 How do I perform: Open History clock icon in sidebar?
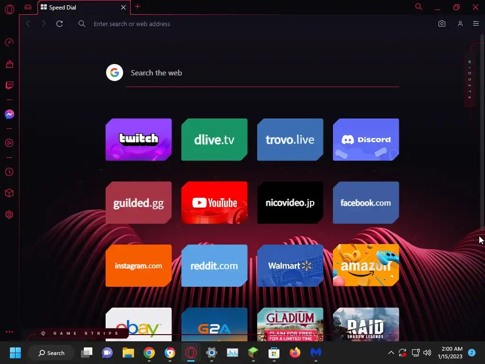click(x=9, y=172)
